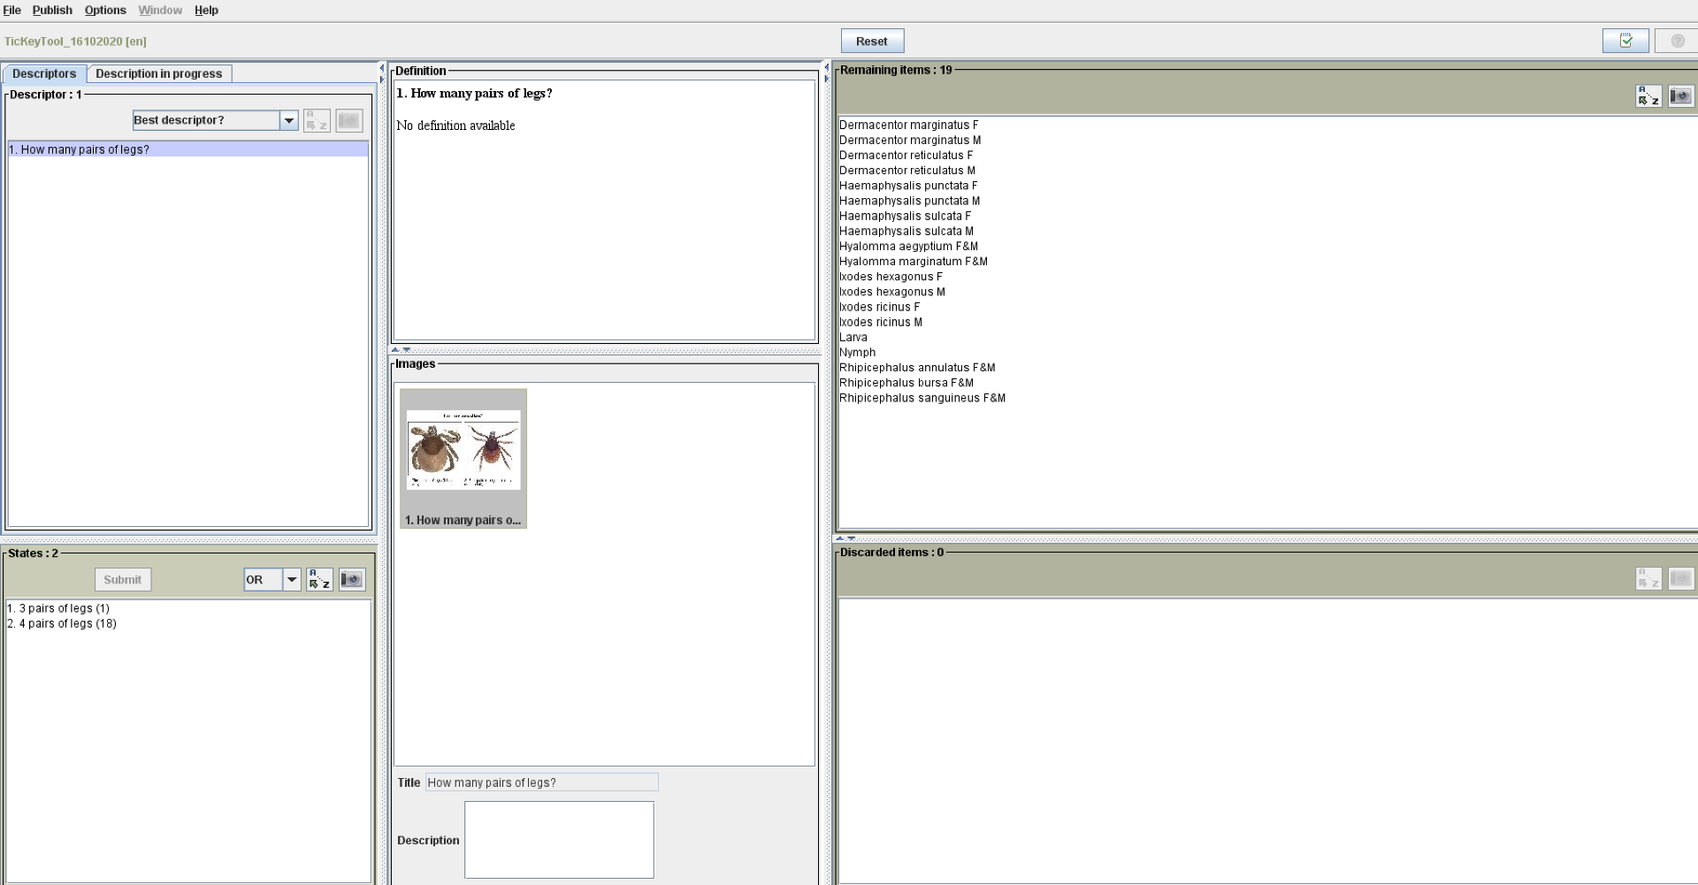The width and height of the screenshot is (1698, 885).
Task: Open the Publish menu
Action: [52, 10]
